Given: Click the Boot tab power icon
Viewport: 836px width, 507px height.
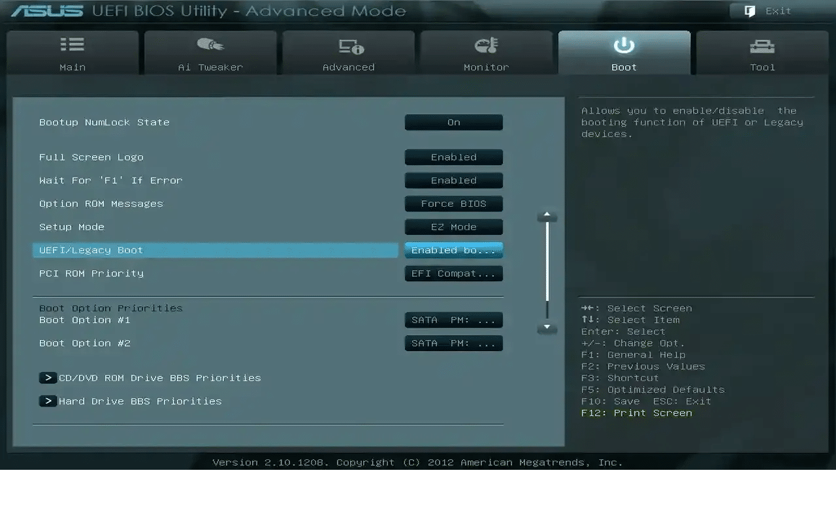Looking at the screenshot, I should [624, 45].
